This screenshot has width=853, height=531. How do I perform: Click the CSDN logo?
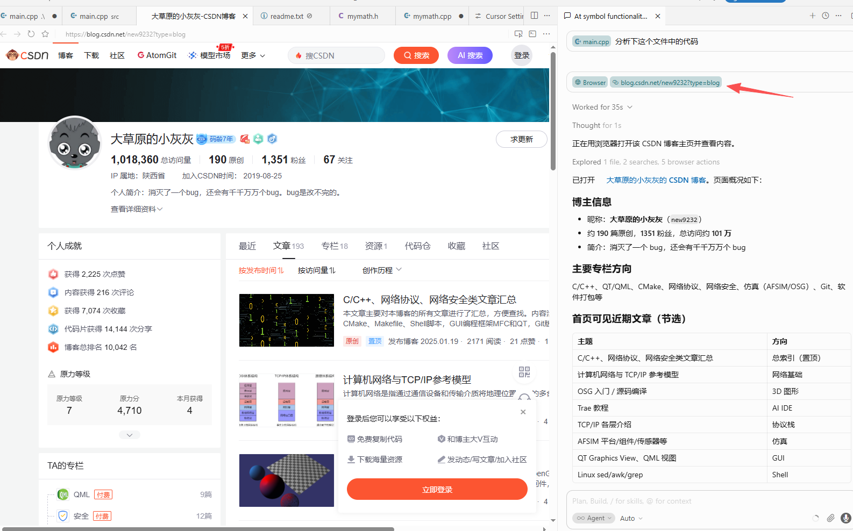click(27, 55)
